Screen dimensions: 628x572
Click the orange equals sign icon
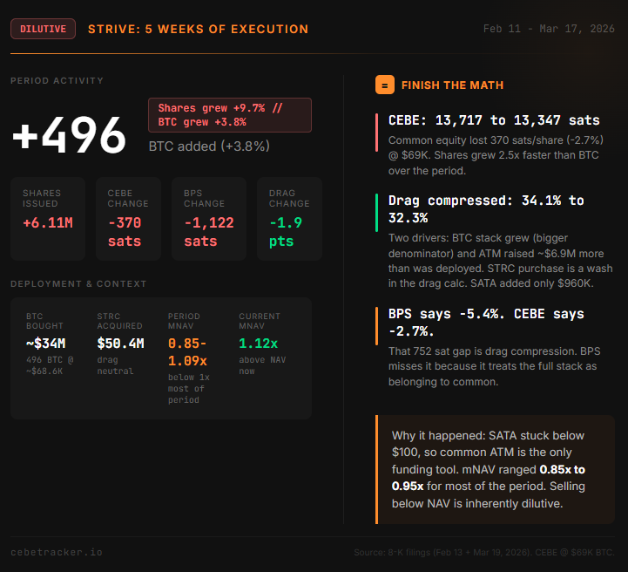[384, 85]
